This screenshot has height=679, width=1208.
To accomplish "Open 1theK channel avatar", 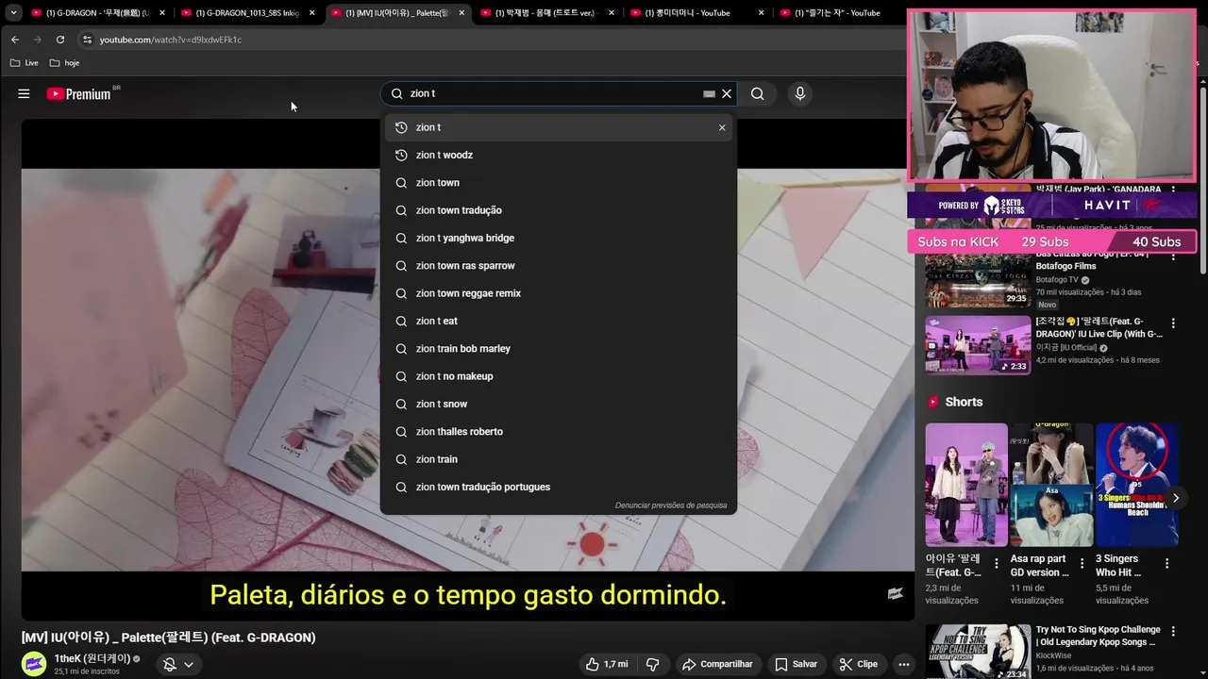I will (34, 664).
